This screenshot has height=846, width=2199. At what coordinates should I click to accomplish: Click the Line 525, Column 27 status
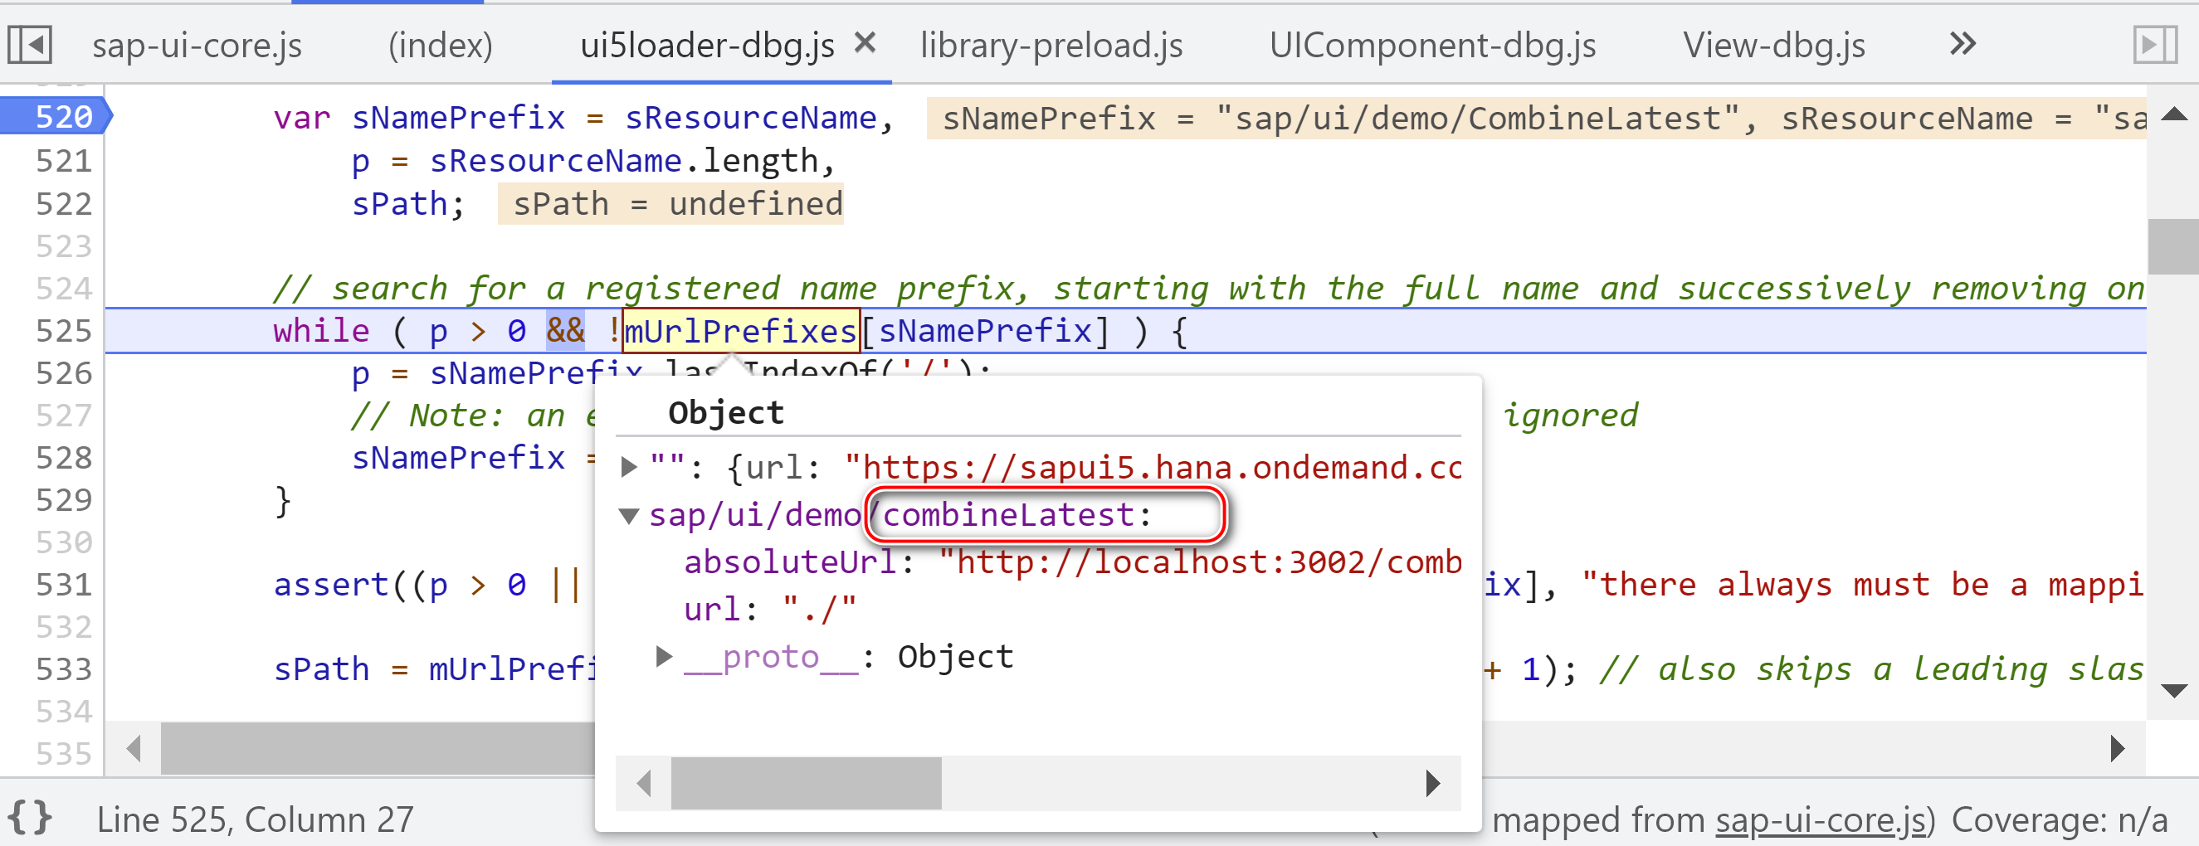point(256,819)
